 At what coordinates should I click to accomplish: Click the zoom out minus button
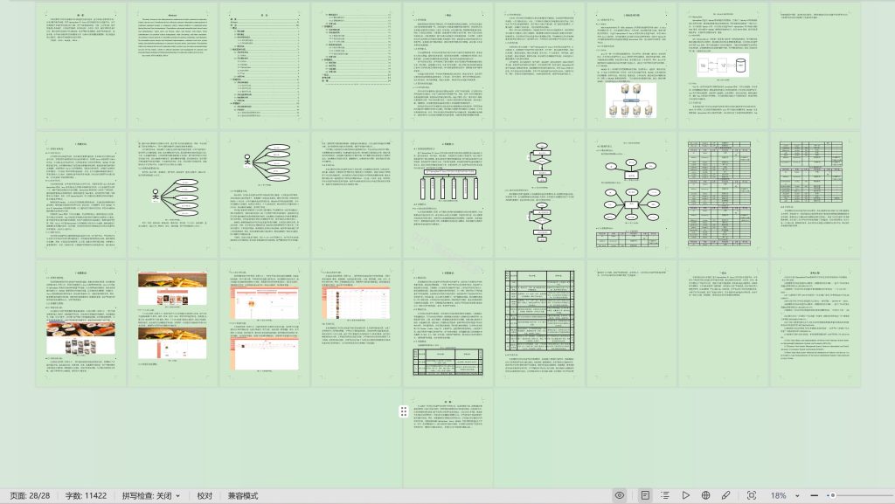click(x=814, y=496)
